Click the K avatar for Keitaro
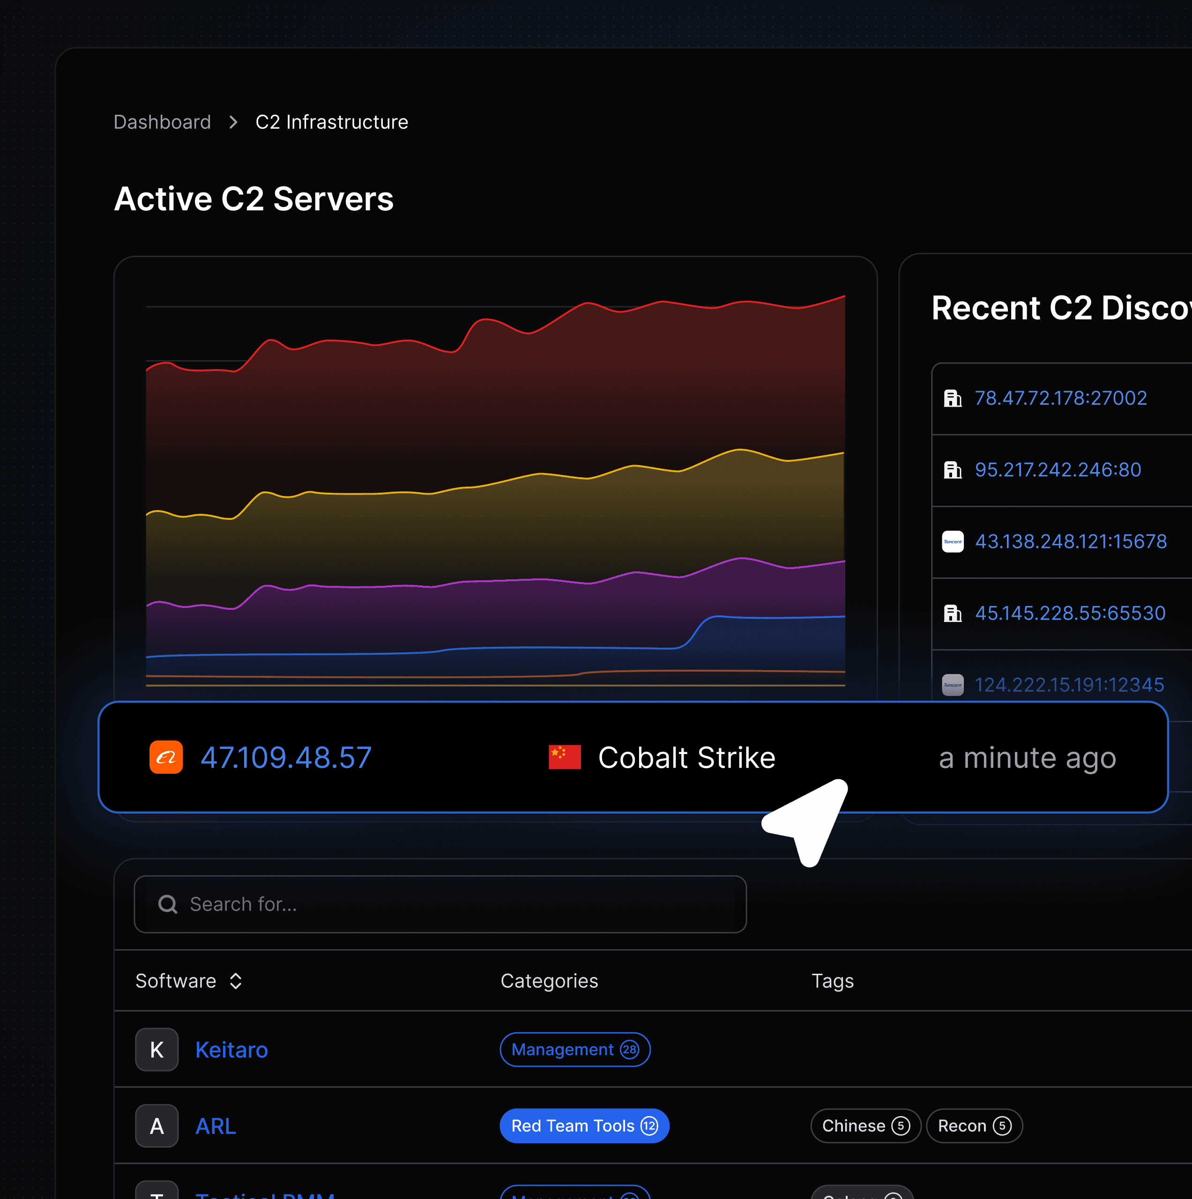 (156, 1050)
